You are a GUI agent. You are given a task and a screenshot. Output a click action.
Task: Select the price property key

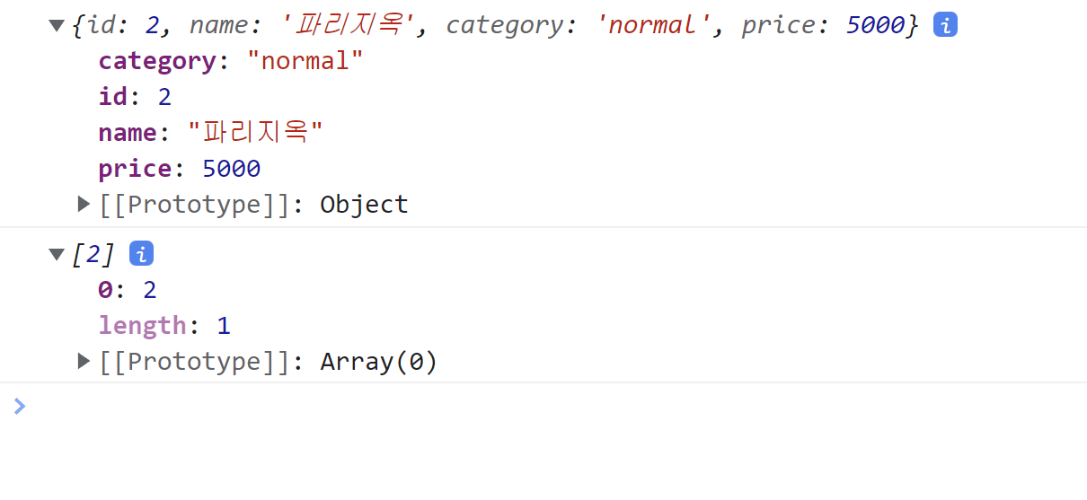click(135, 169)
